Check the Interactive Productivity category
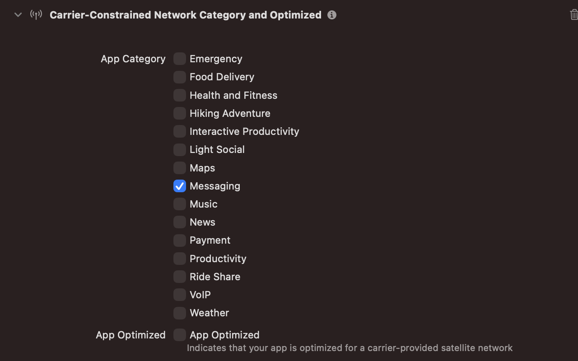The height and width of the screenshot is (361, 578). click(179, 131)
